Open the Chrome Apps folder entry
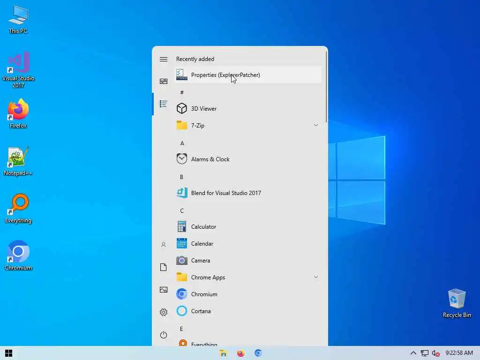480x360 pixels. (248, 277)
